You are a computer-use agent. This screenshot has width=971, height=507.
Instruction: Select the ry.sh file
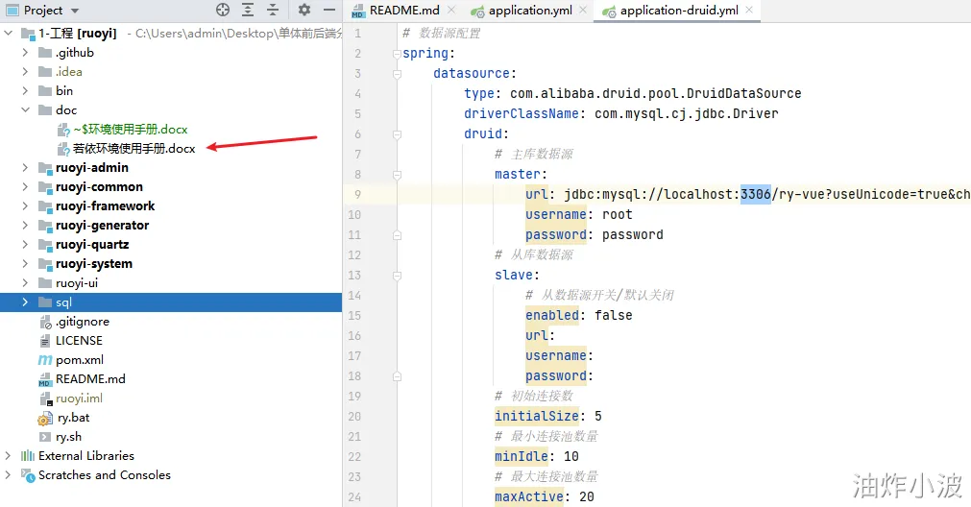(68, 437)
